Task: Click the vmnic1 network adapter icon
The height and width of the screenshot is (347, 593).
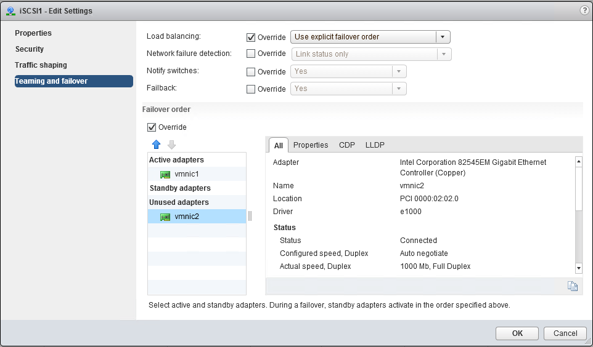Action: pos(165,174)
